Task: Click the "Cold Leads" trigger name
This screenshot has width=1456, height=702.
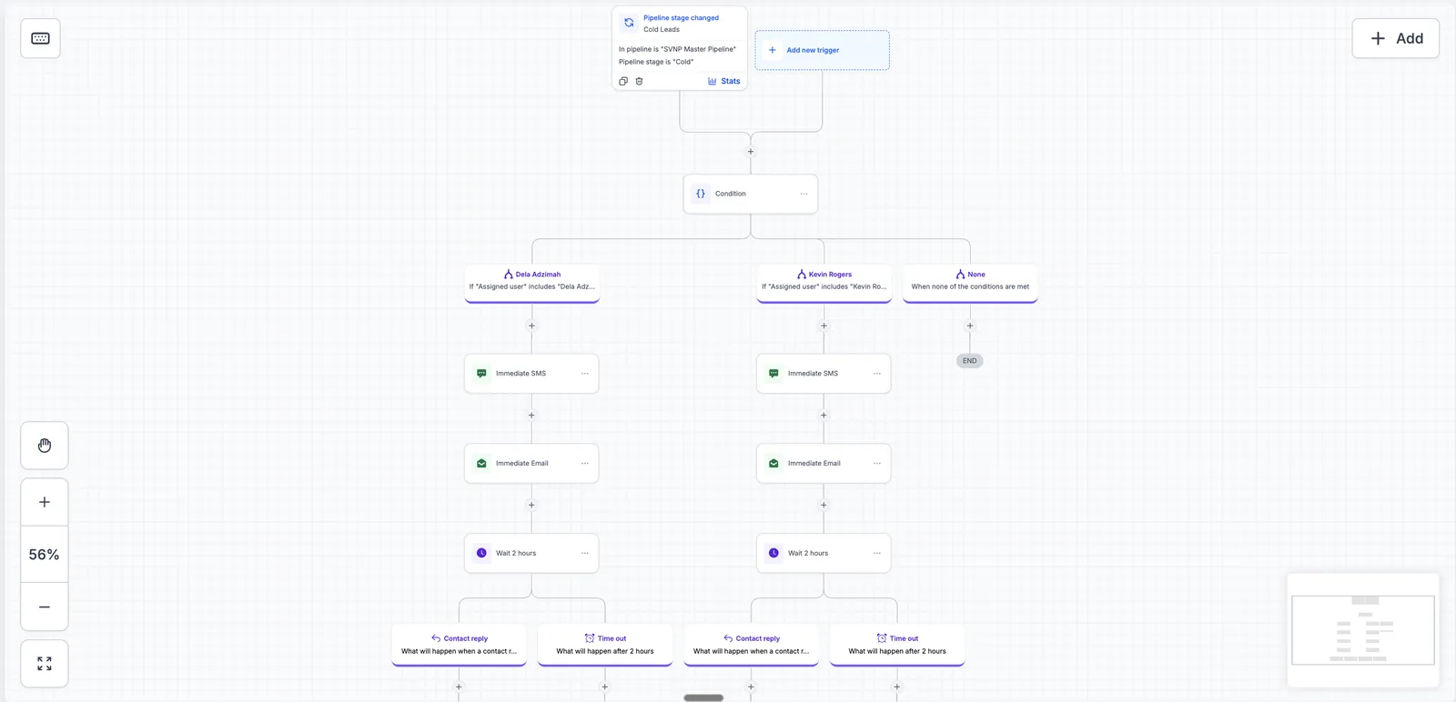Action: 662,30
